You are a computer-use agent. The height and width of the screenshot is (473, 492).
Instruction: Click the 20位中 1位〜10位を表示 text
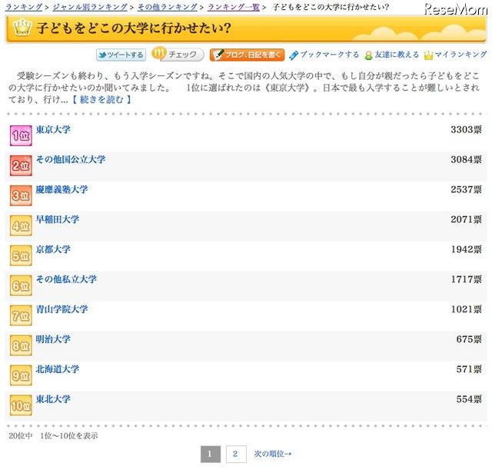pyautogui.click(x=53, y=436)
